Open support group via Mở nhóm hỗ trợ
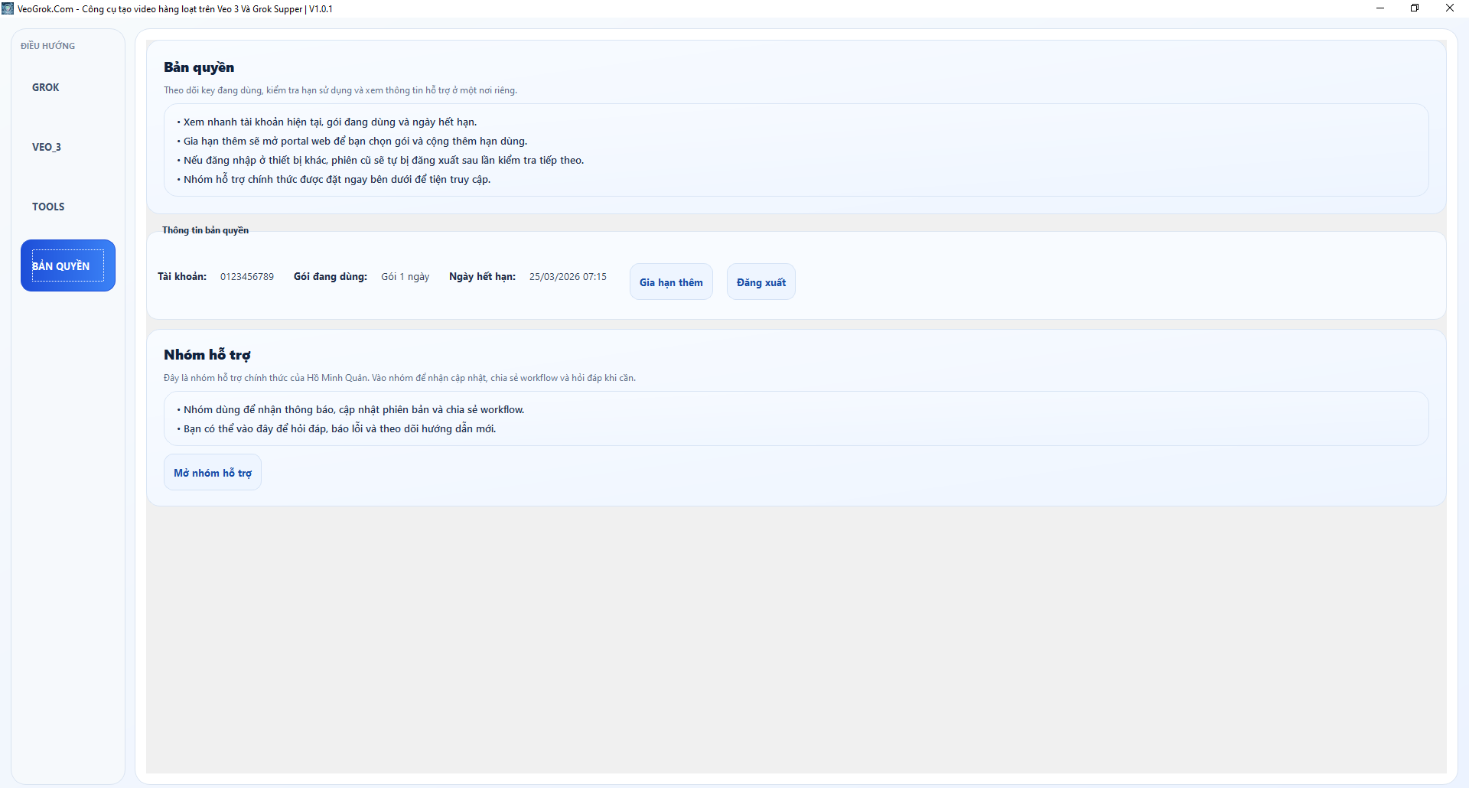The width and height of the screenshot is (1469, 788). tap(213, 473)
